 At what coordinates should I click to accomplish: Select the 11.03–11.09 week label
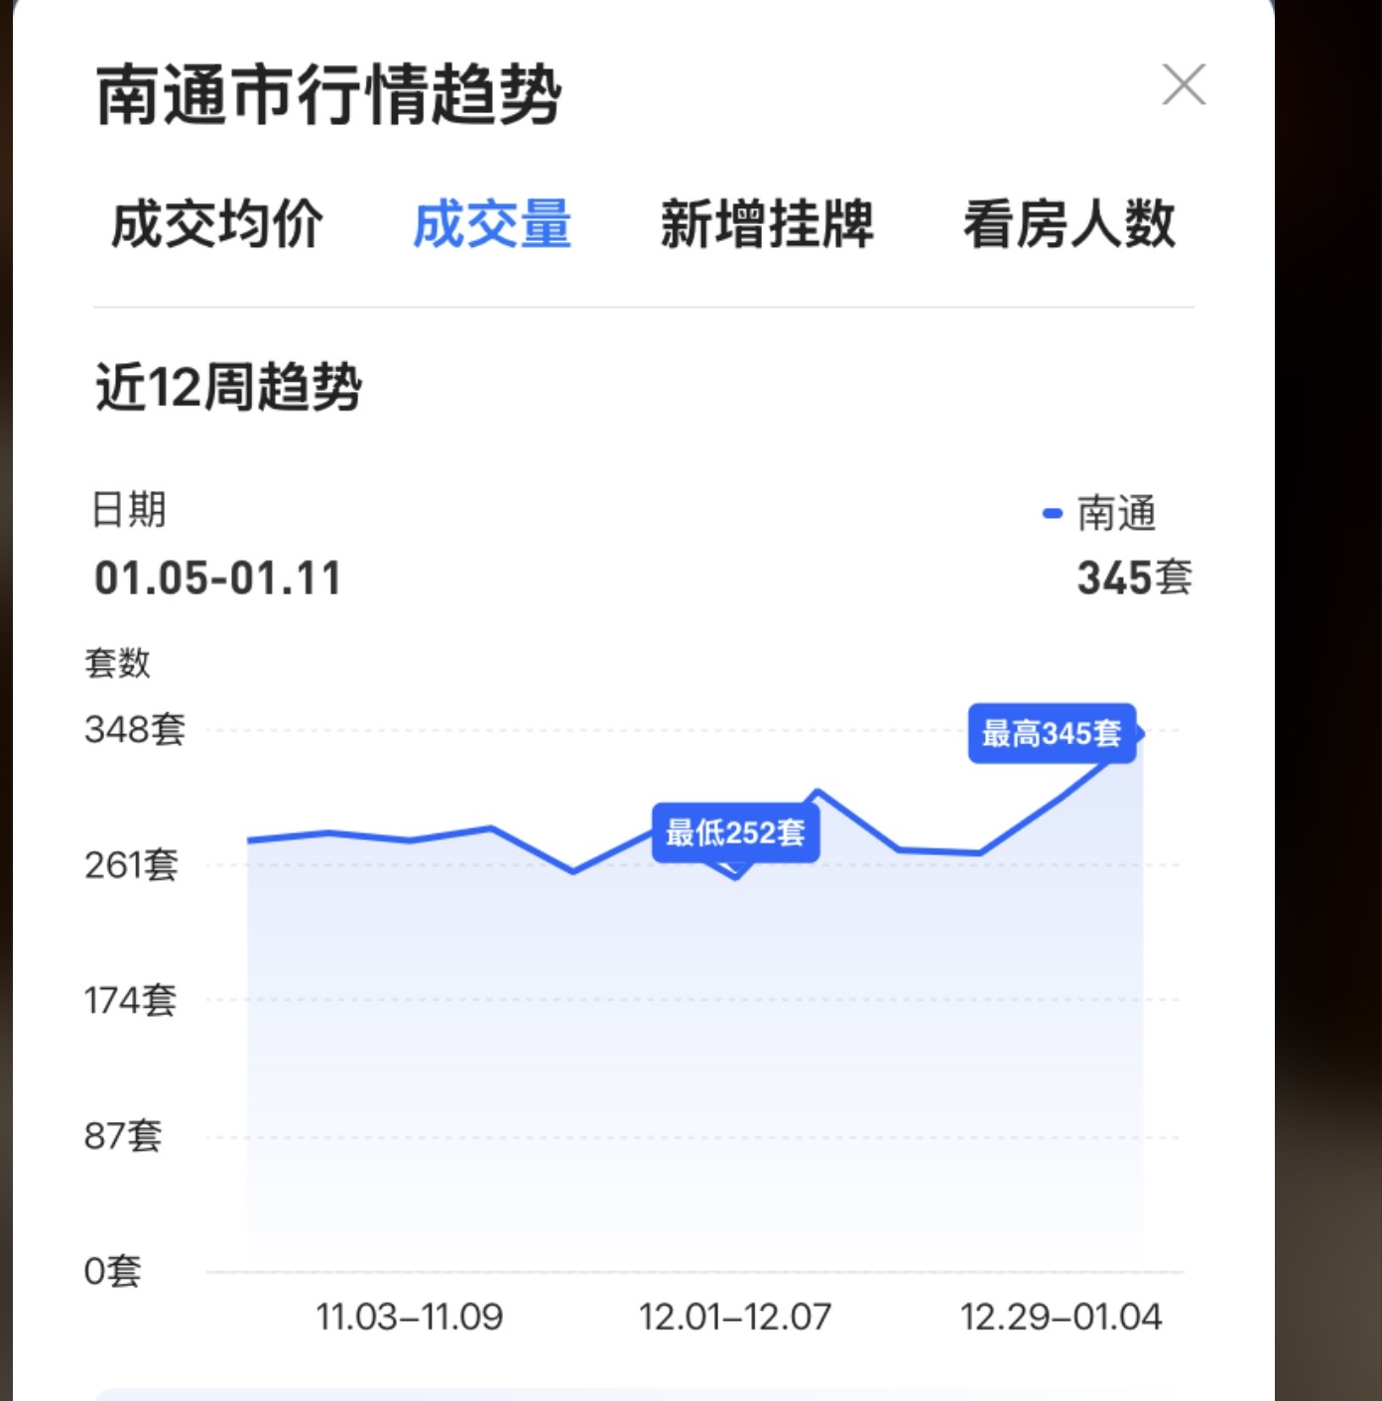(x=409, y=1317)
